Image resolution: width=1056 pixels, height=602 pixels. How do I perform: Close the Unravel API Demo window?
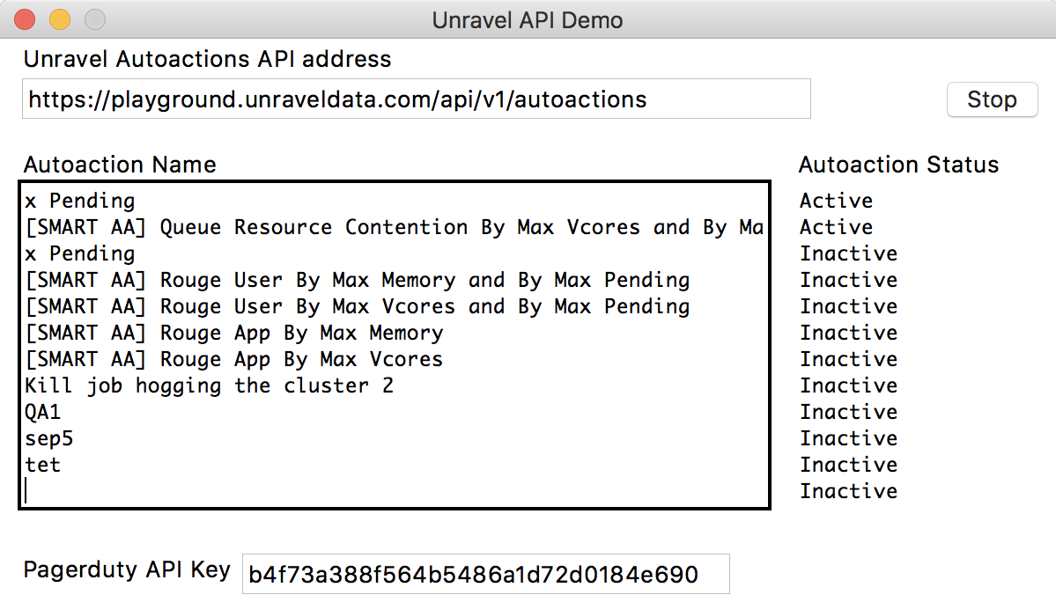click(25, 19)
